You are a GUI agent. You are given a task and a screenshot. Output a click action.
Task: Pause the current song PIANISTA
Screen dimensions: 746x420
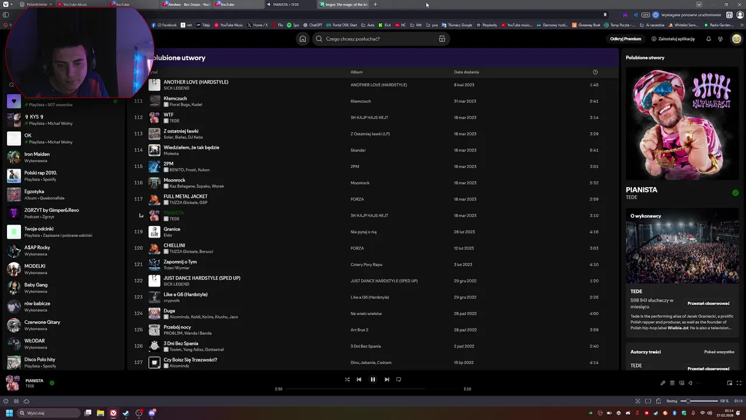(373, 379)
